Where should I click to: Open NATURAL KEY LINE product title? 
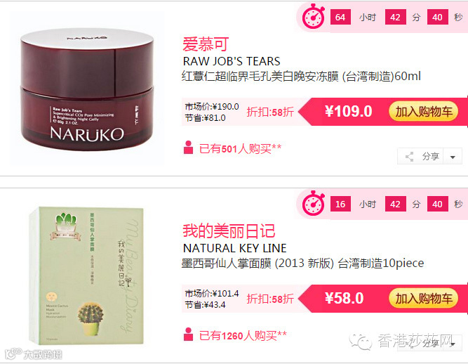(x=234, y=248)
